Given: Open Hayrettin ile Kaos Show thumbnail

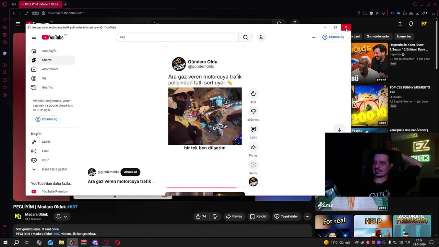Looking at the screenshot, I should [x=369, y=62].
